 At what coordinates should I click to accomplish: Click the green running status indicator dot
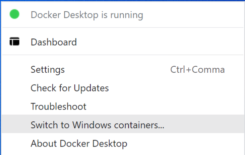tap(14, 14)
